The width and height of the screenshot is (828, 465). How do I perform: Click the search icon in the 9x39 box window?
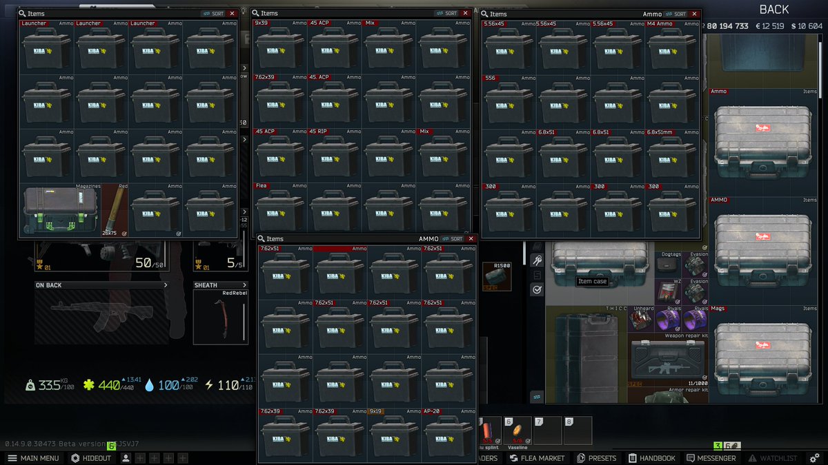click(256, 13)
